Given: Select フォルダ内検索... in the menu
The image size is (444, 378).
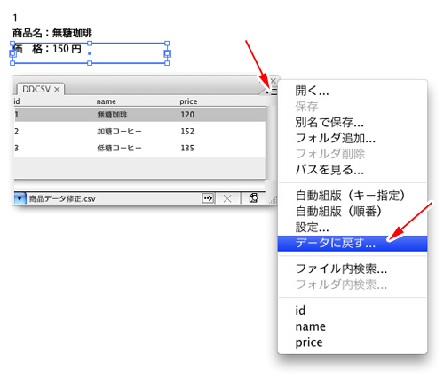Looking at the screenshot, I should tap(341, 285).
